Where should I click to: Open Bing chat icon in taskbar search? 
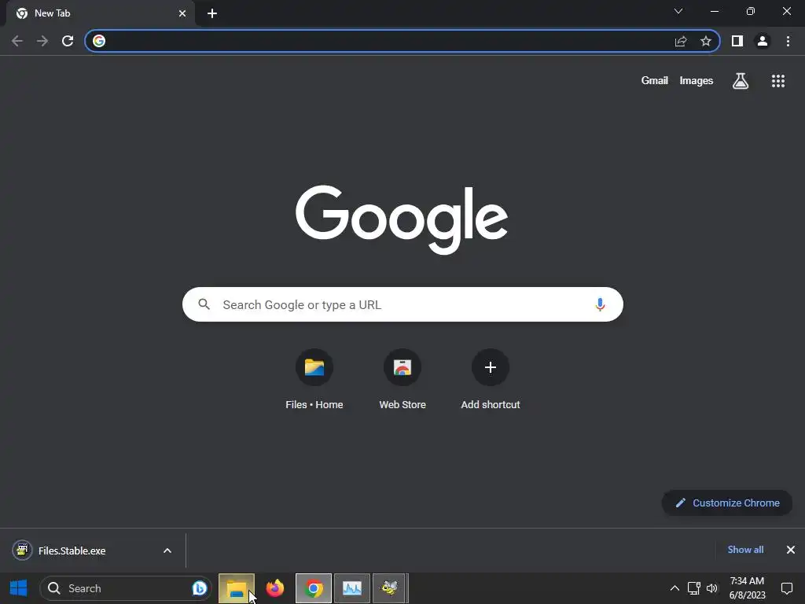(x=200, y=588)
